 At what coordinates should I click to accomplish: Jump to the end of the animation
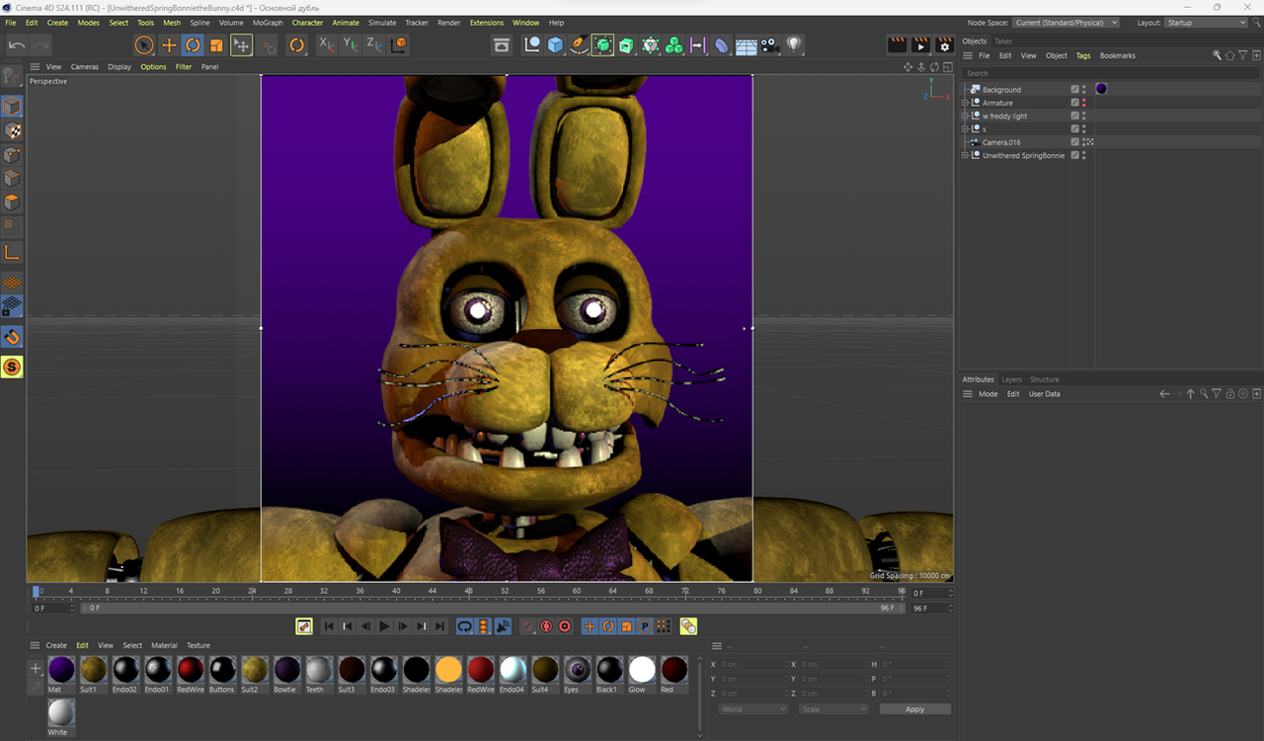pos(439,626)
